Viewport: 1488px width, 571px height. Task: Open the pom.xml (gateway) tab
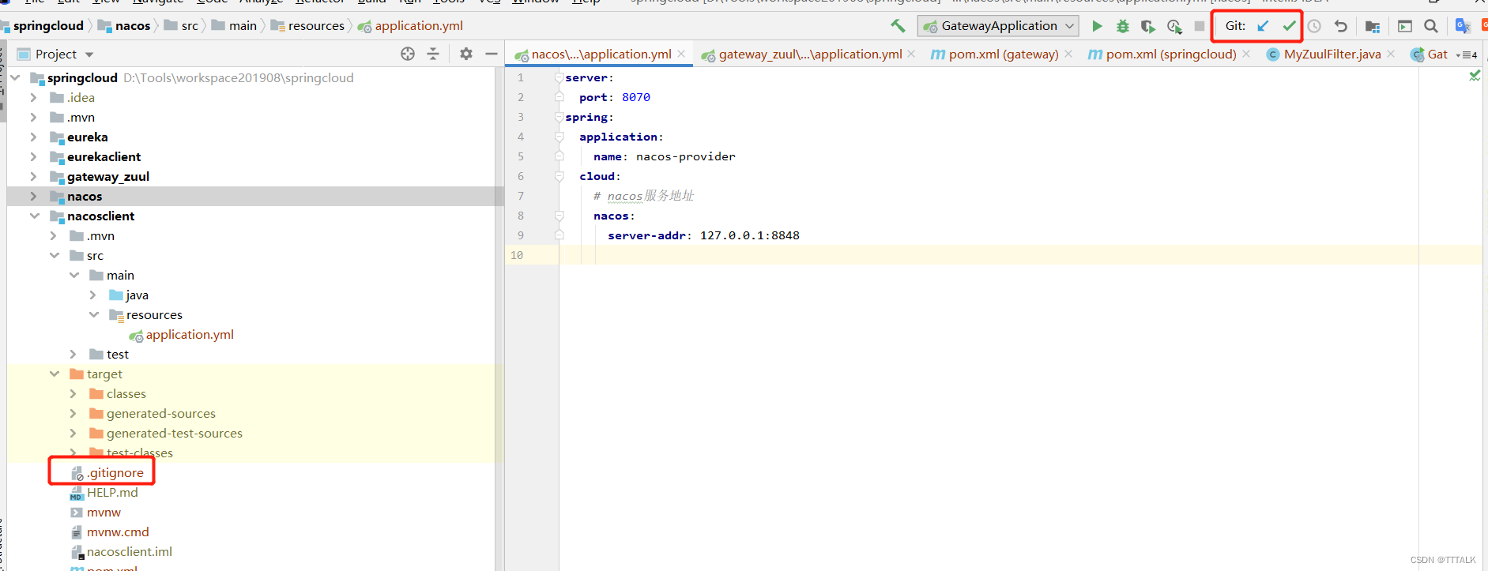tap(1003, 54)
